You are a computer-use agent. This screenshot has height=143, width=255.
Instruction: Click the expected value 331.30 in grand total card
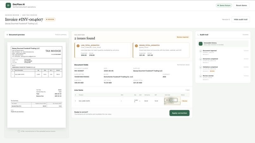point(142,55)
